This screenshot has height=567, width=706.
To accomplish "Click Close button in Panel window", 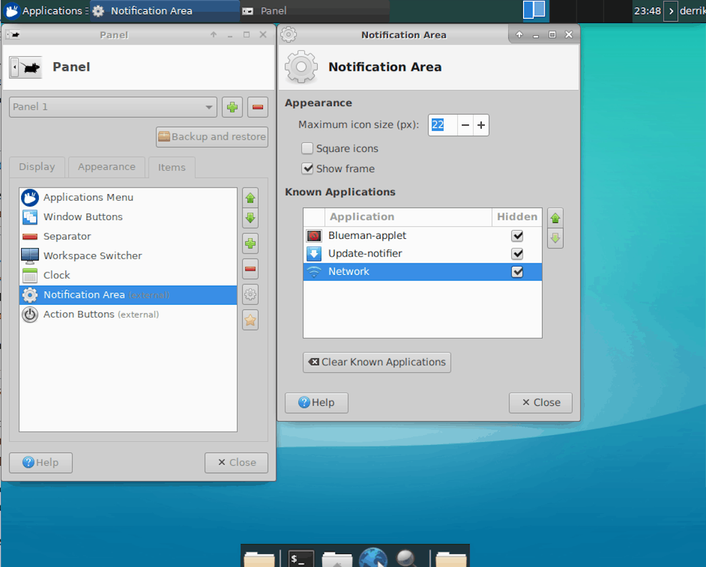I will click(237, 463).
